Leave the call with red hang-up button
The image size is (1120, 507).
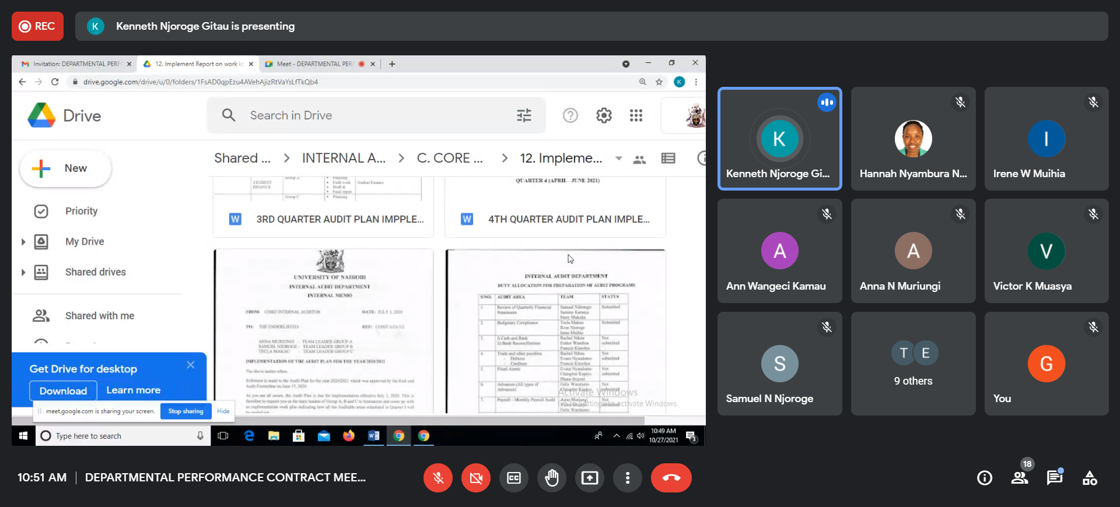point(671,478)
